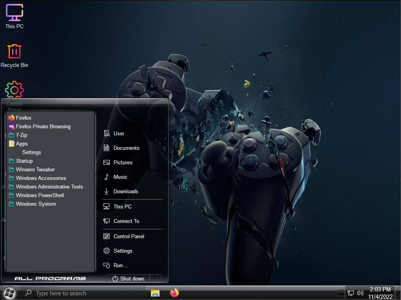Click the Windows Start orb button
The height and width of the screenshot is (300, 401).
10,293
